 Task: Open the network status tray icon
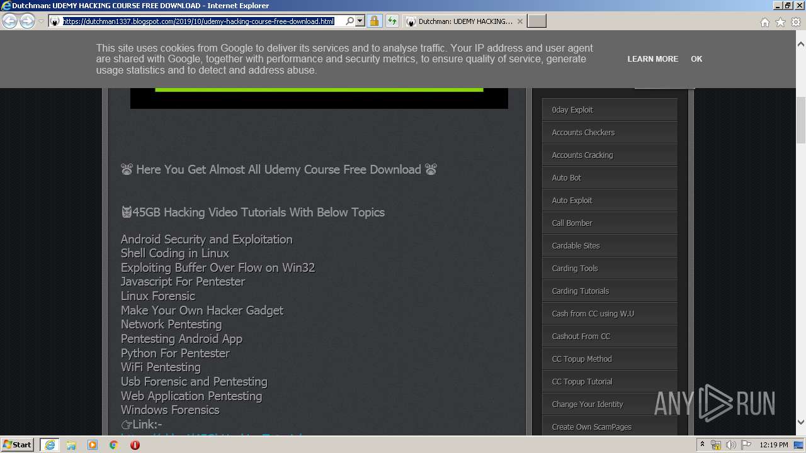click(x=716, y=445)
